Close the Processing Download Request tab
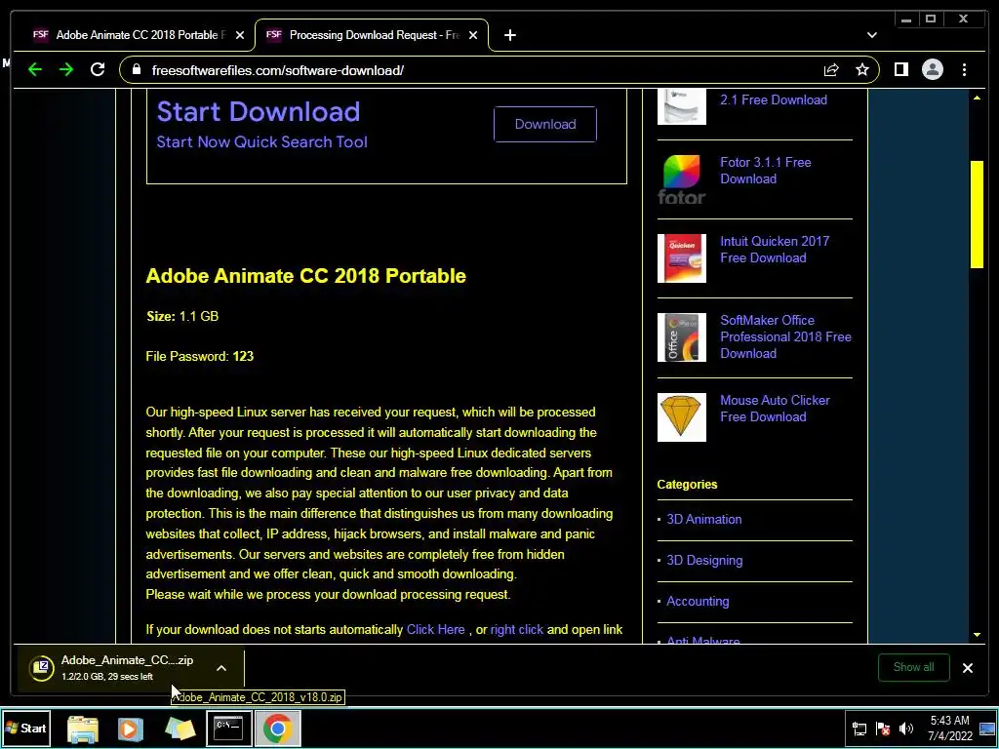Image resolution: width=999 pixels, height=749 pixels. (x=473, y=36)
